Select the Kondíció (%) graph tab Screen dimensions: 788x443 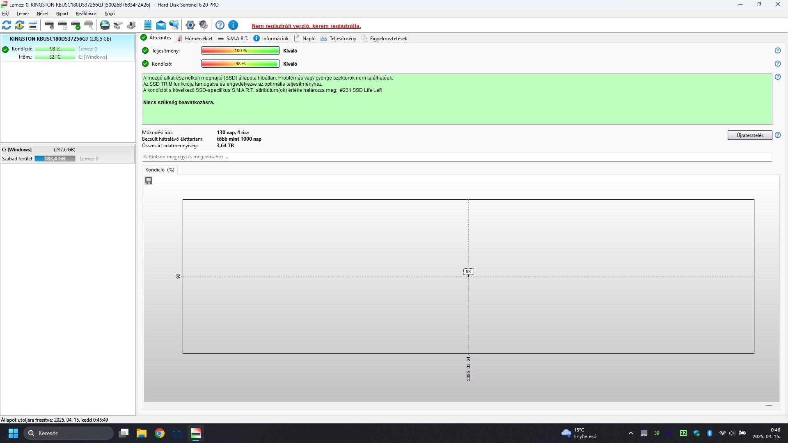(160, 170)
